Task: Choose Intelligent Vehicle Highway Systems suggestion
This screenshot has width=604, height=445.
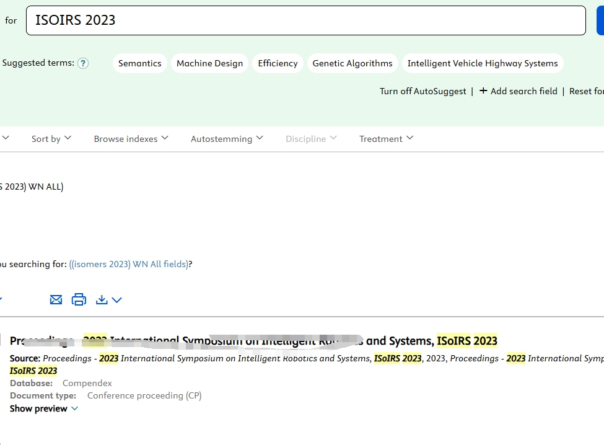Action: (483, 63)
